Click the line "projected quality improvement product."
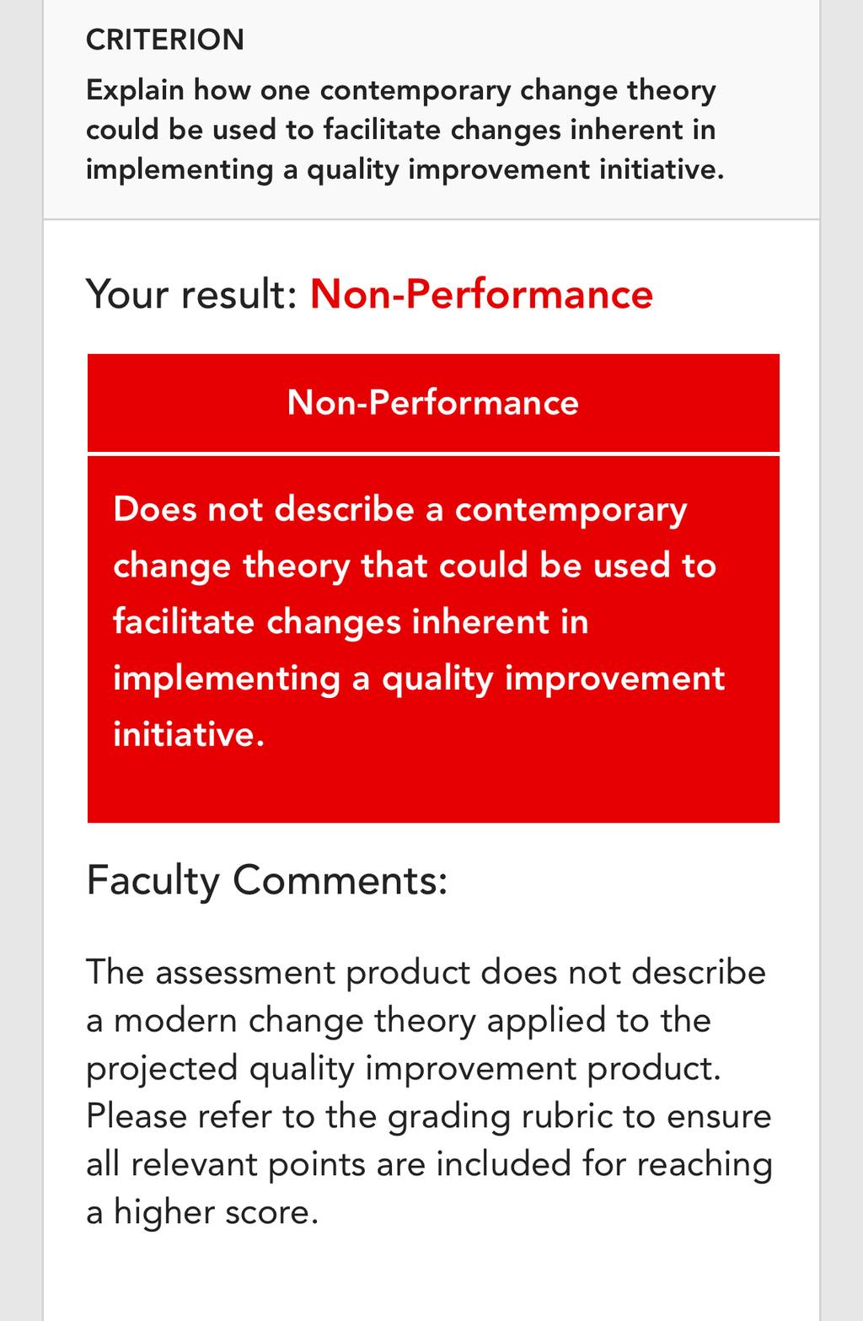 point(404,1068)
